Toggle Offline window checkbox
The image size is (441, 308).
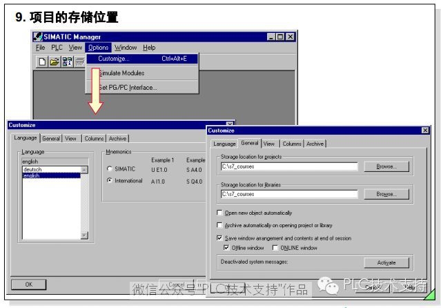(x=226, y=248)
